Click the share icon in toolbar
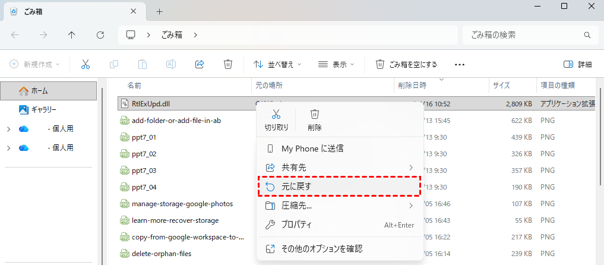The image size is (604, 265). [200, 64]
